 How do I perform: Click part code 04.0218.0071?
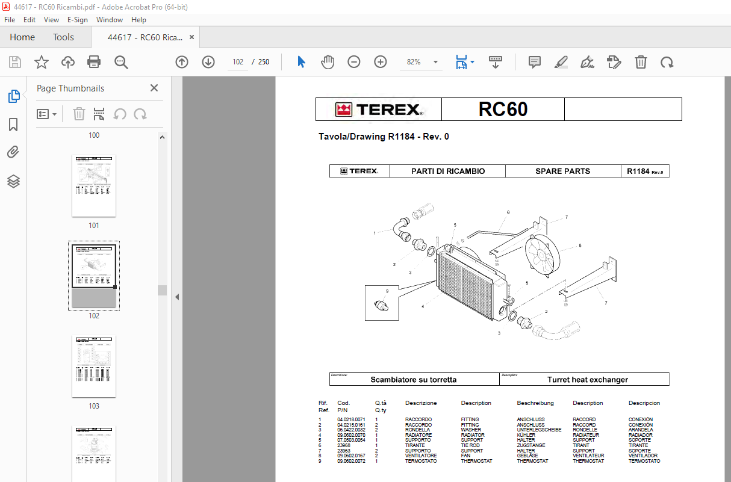pos(352,419)
